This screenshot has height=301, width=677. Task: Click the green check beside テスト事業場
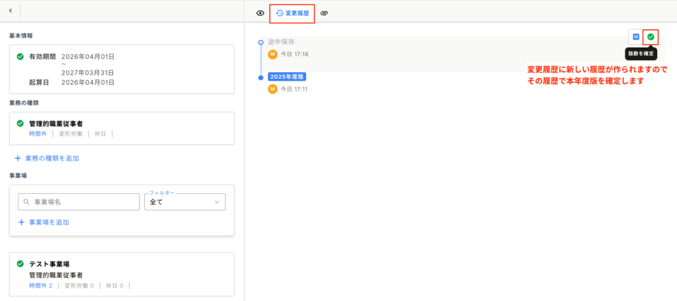click(x=20, y=263)
